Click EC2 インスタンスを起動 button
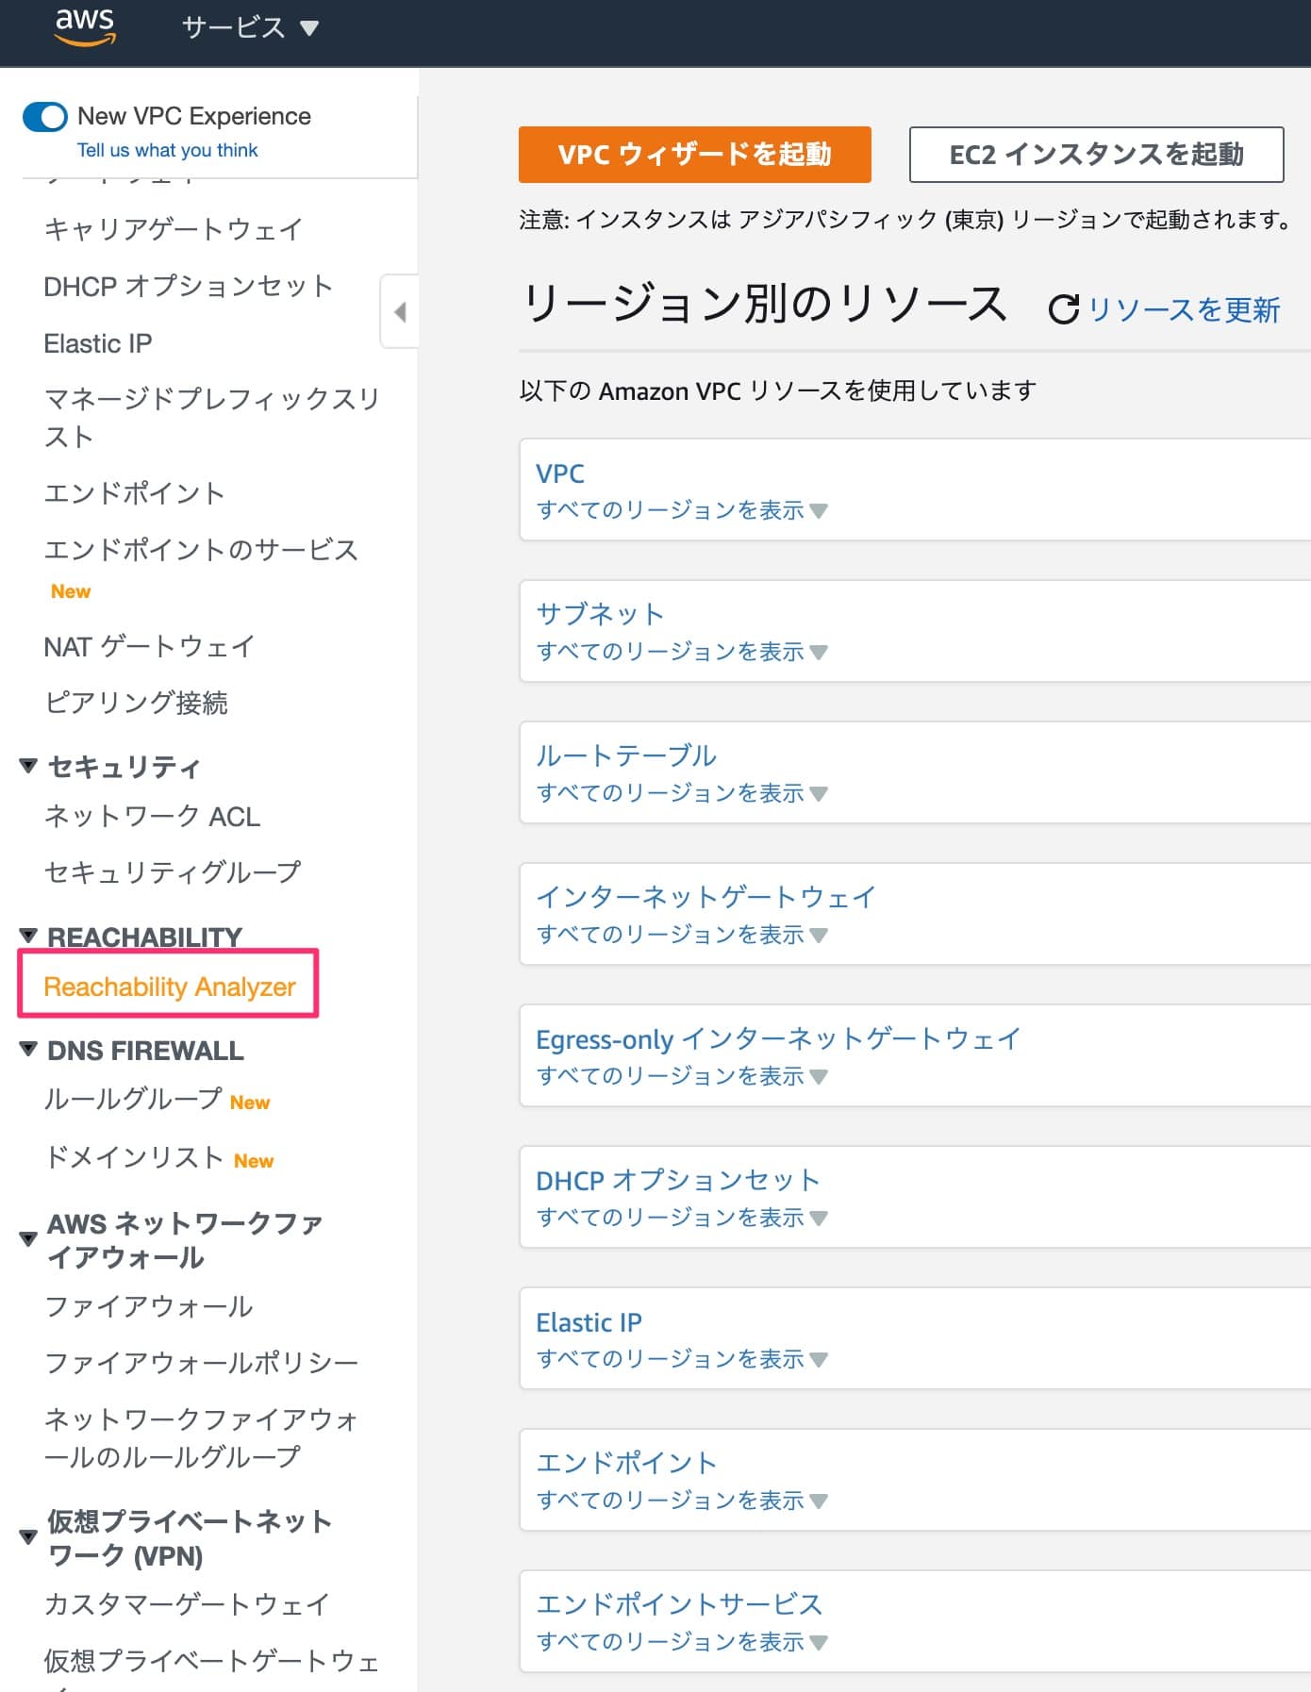Image resolution: width=1311 pixels, height=1692 pixels. [1096, 155]
